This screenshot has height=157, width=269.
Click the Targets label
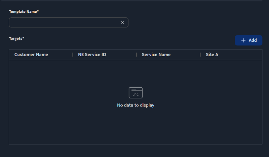coord(15,38)
